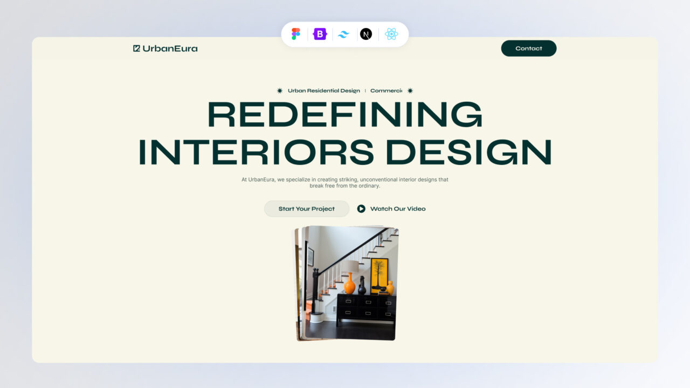The height and width of the screenshot is (388, 690).
Task: Select the purple Bootstrap icon
Action: [x=320, y=34]
